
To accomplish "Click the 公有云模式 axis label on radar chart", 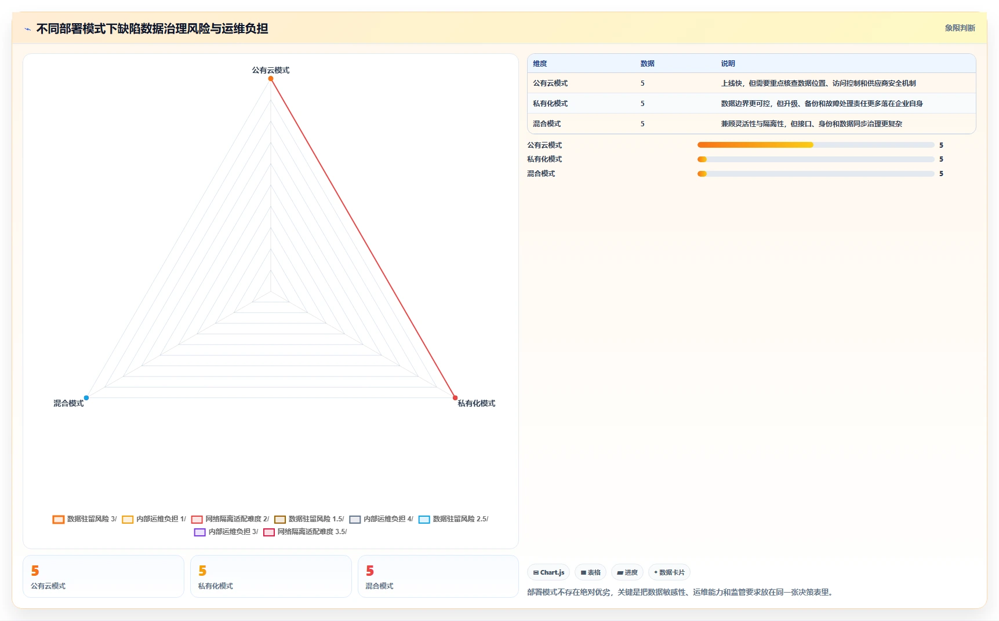I will click(x=271, y=70).
